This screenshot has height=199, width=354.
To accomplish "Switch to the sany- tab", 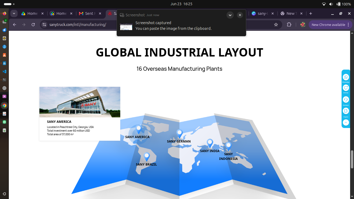I will pyautogui.click(x=263, y=13).
